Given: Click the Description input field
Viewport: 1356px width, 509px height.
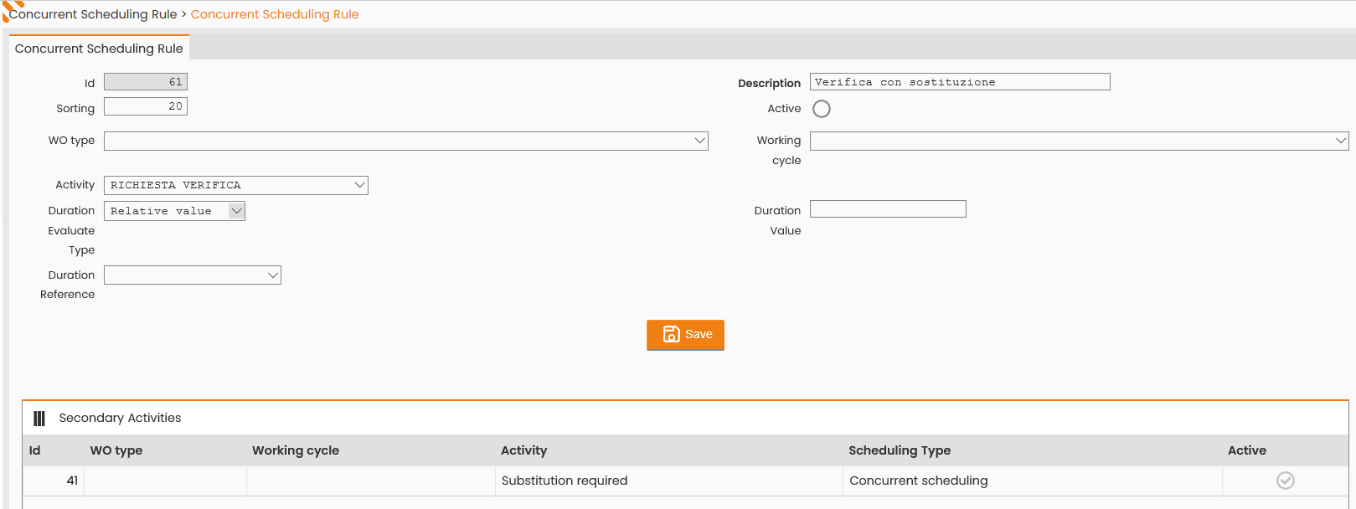Looking at the screenshot, I should pyautogui.click(x=960, y=82).
